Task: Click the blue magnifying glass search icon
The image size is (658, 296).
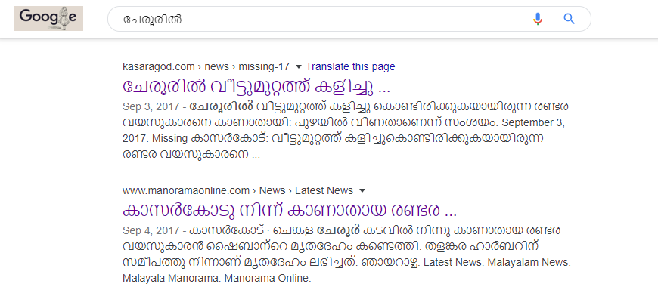Action: (x=569, y=19)
